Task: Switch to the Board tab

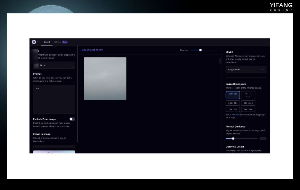Action: [47, 42]
